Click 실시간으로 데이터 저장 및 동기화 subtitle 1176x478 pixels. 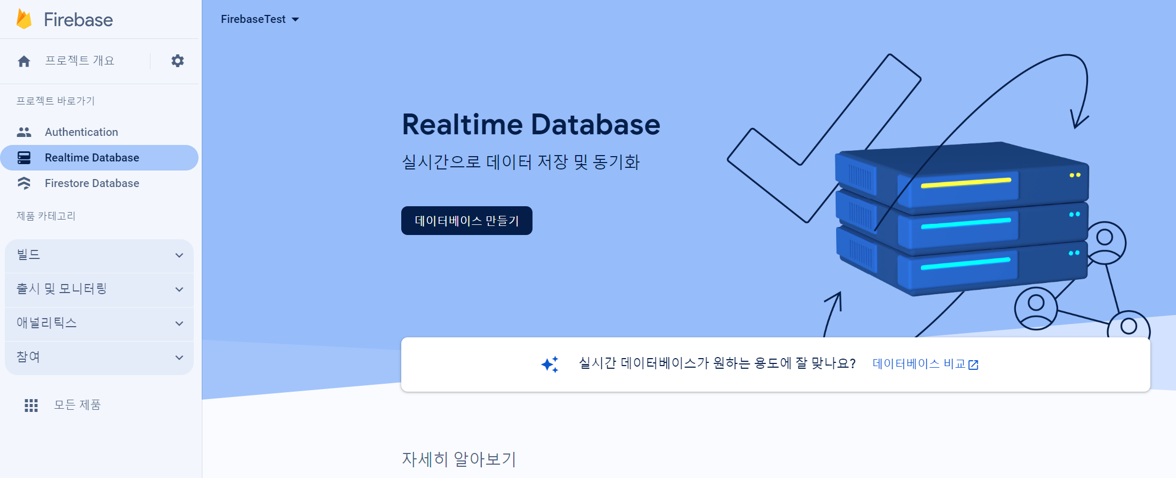tap(521, 162)
